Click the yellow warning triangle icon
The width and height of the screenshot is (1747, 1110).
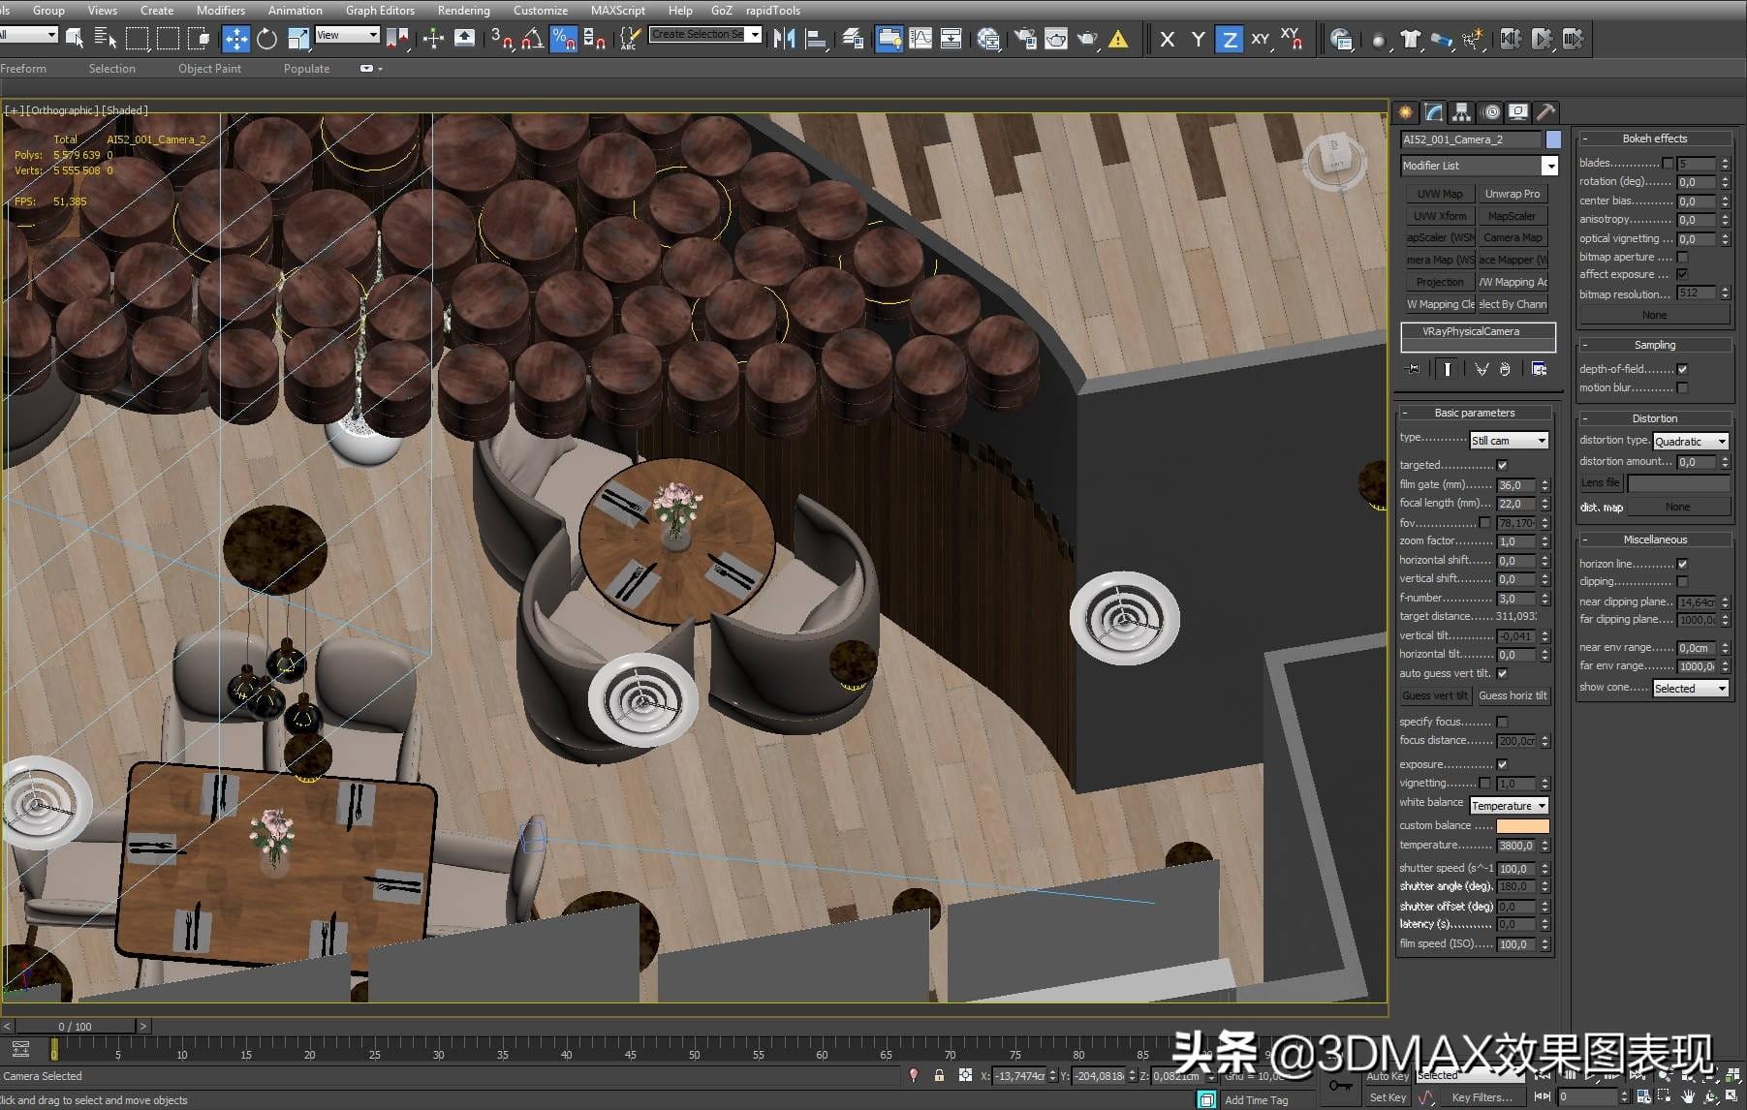coord(1118,39)
